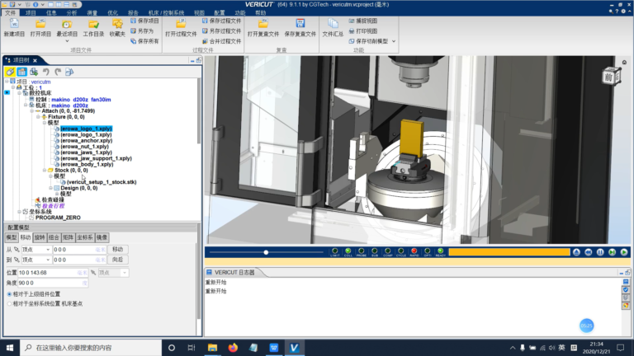Toggle the OPTI indicator light
The image size is (634, 356).
(x=428, y=252)
